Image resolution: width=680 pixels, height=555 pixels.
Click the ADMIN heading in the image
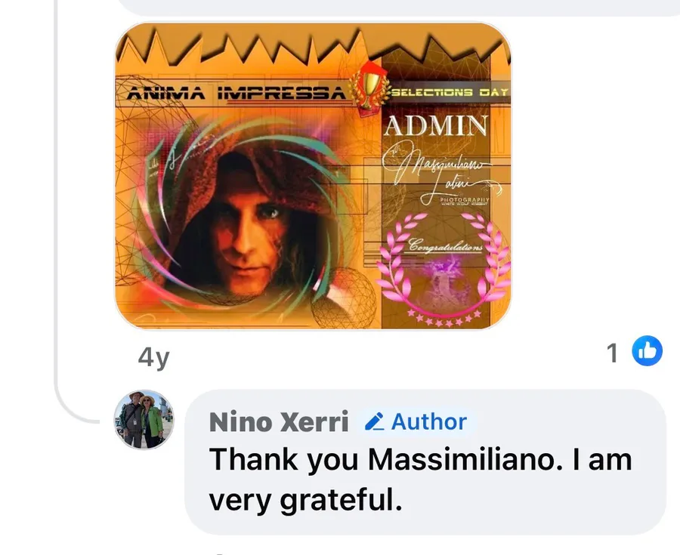pos(436,125)
